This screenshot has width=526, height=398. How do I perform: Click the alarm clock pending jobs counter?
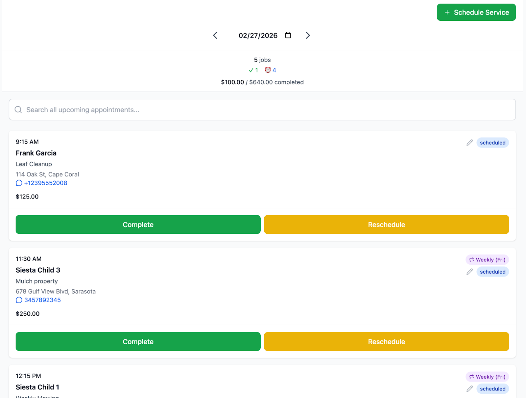click(270, 70)
